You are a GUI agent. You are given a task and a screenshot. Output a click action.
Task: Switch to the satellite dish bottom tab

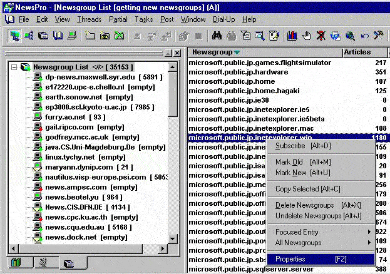tap(43, 263)
